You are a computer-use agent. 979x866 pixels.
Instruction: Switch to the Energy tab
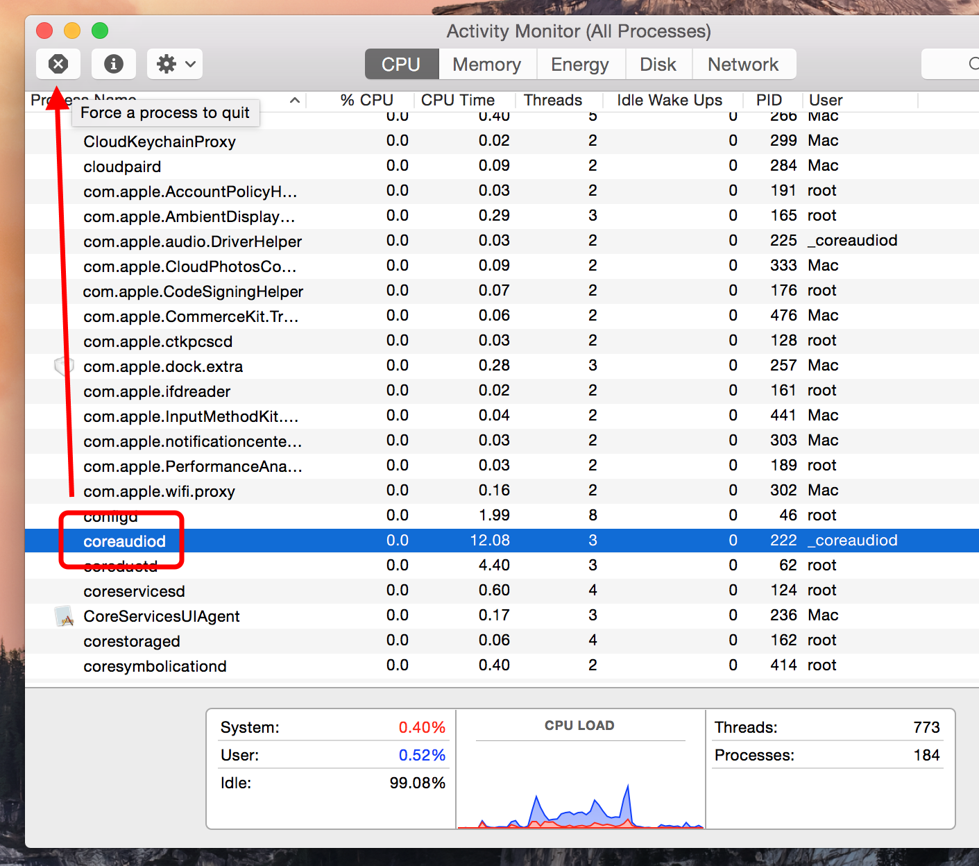pos(579,65)
